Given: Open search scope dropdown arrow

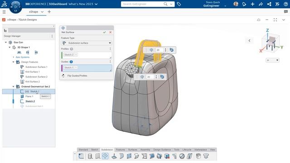Looking at the screenshot, I should coord(171,4).
